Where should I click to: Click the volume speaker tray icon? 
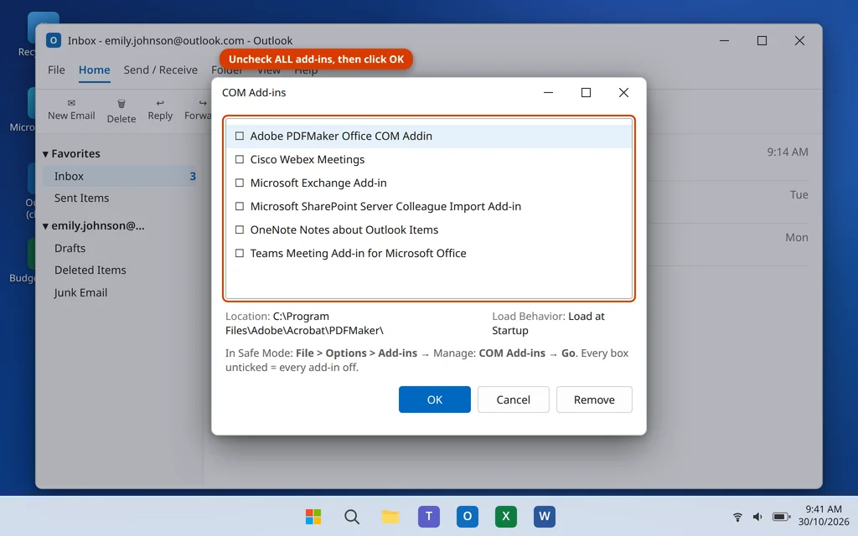click(757, 516)
